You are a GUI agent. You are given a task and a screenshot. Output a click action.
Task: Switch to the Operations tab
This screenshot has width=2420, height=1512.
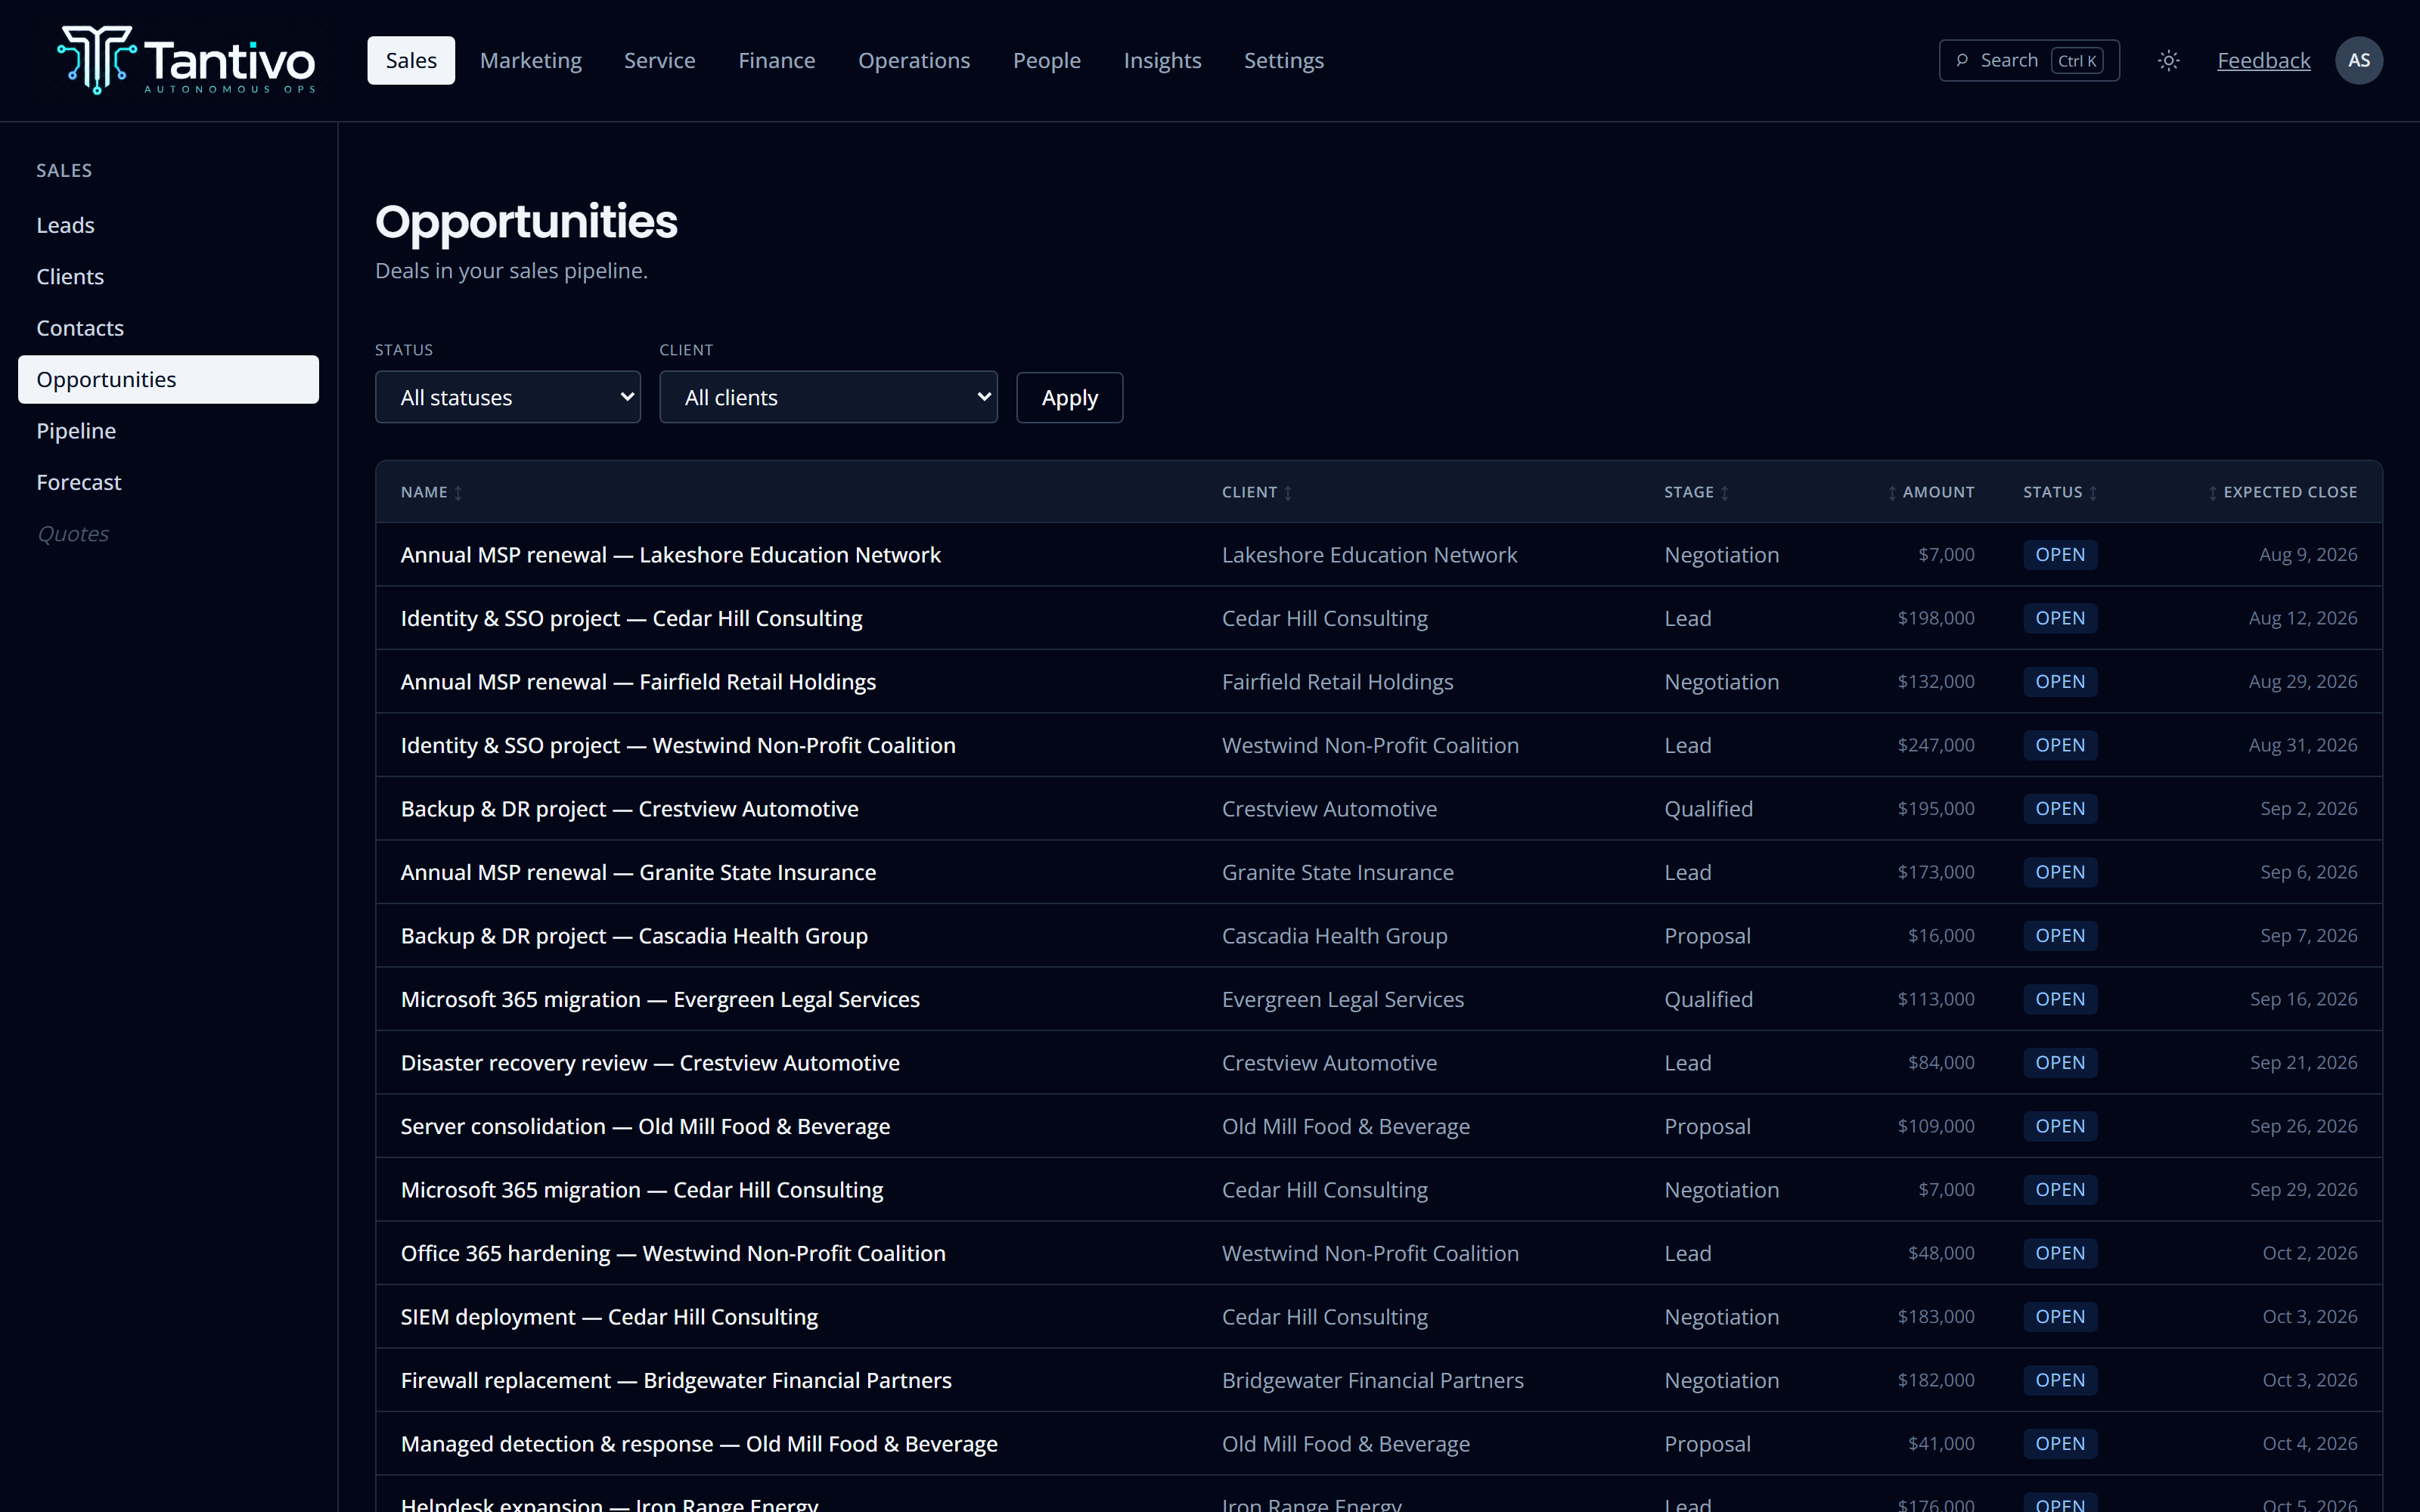[x=914, y=61]
